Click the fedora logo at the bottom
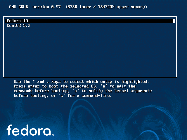 tap(30, 130)
